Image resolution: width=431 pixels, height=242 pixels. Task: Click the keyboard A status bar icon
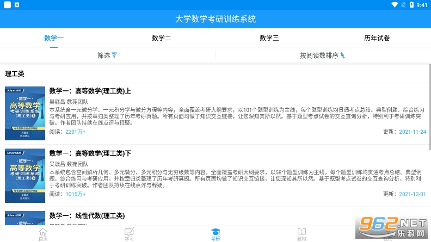[x=17, y=5]
